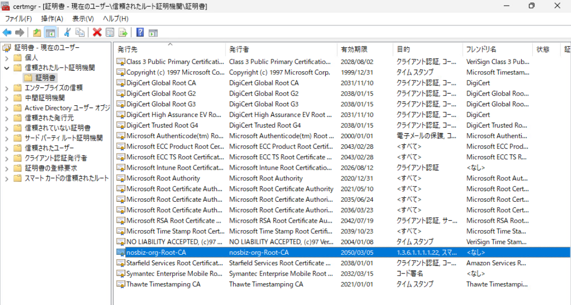The image size is (571, 305).
Task: Select the 信頼された発行元 folder in tree
Action: coord(49,118)
